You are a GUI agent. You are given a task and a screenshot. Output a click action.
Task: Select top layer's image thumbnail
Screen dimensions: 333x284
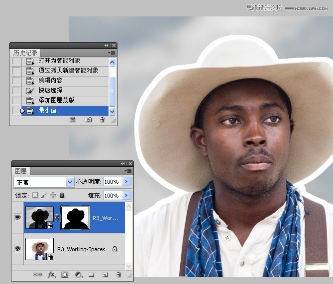coord(39,217)
